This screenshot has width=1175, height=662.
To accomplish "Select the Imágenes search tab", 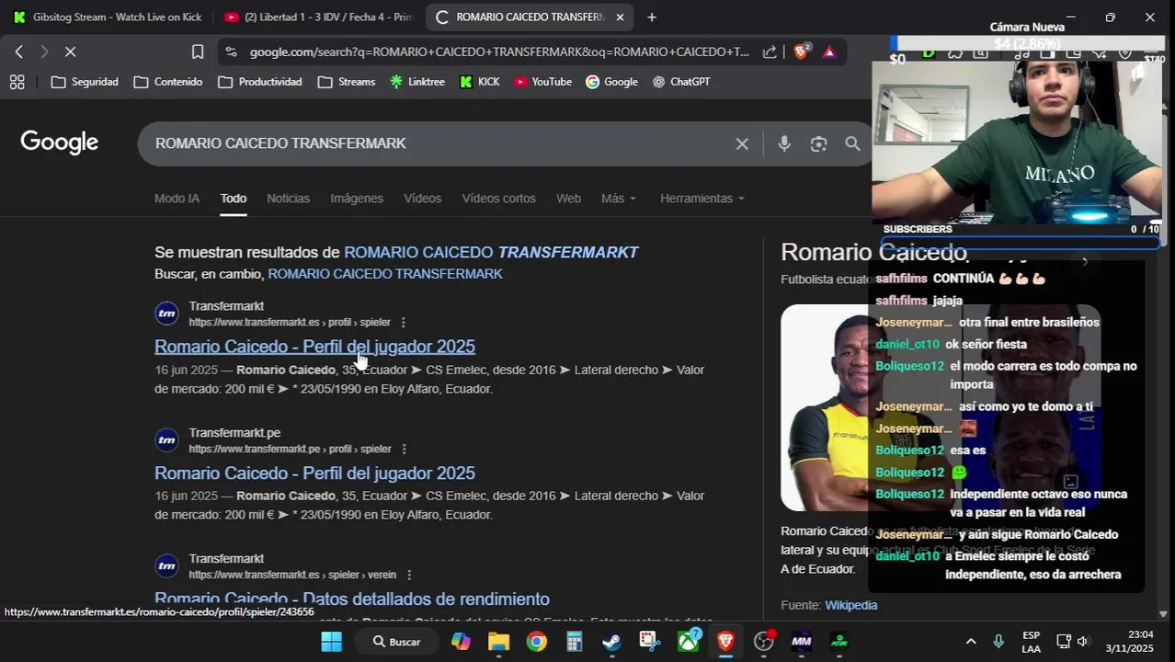I will click(357, 199).
